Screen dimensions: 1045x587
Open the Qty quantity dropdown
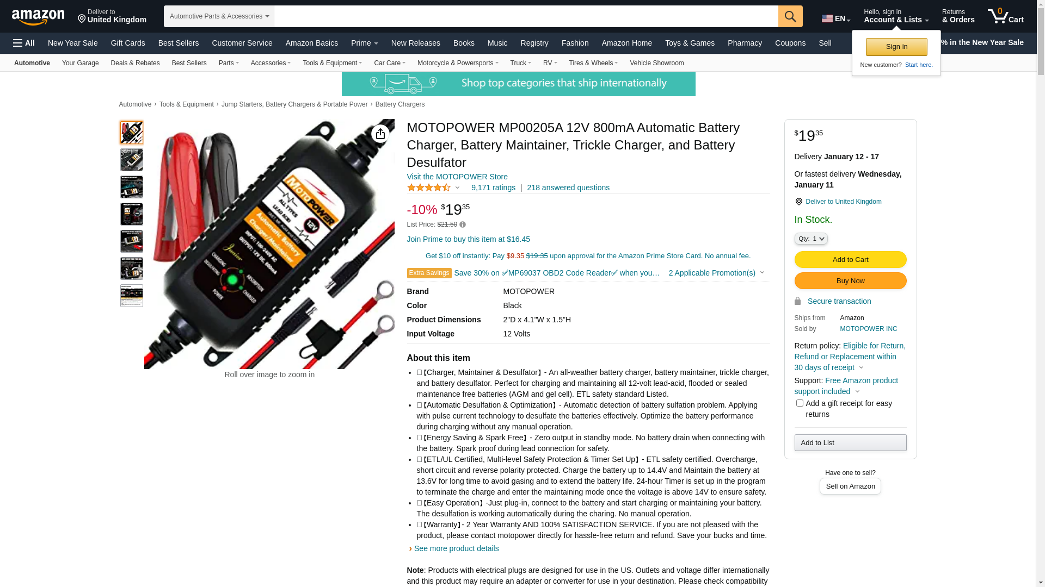point(811,239)
